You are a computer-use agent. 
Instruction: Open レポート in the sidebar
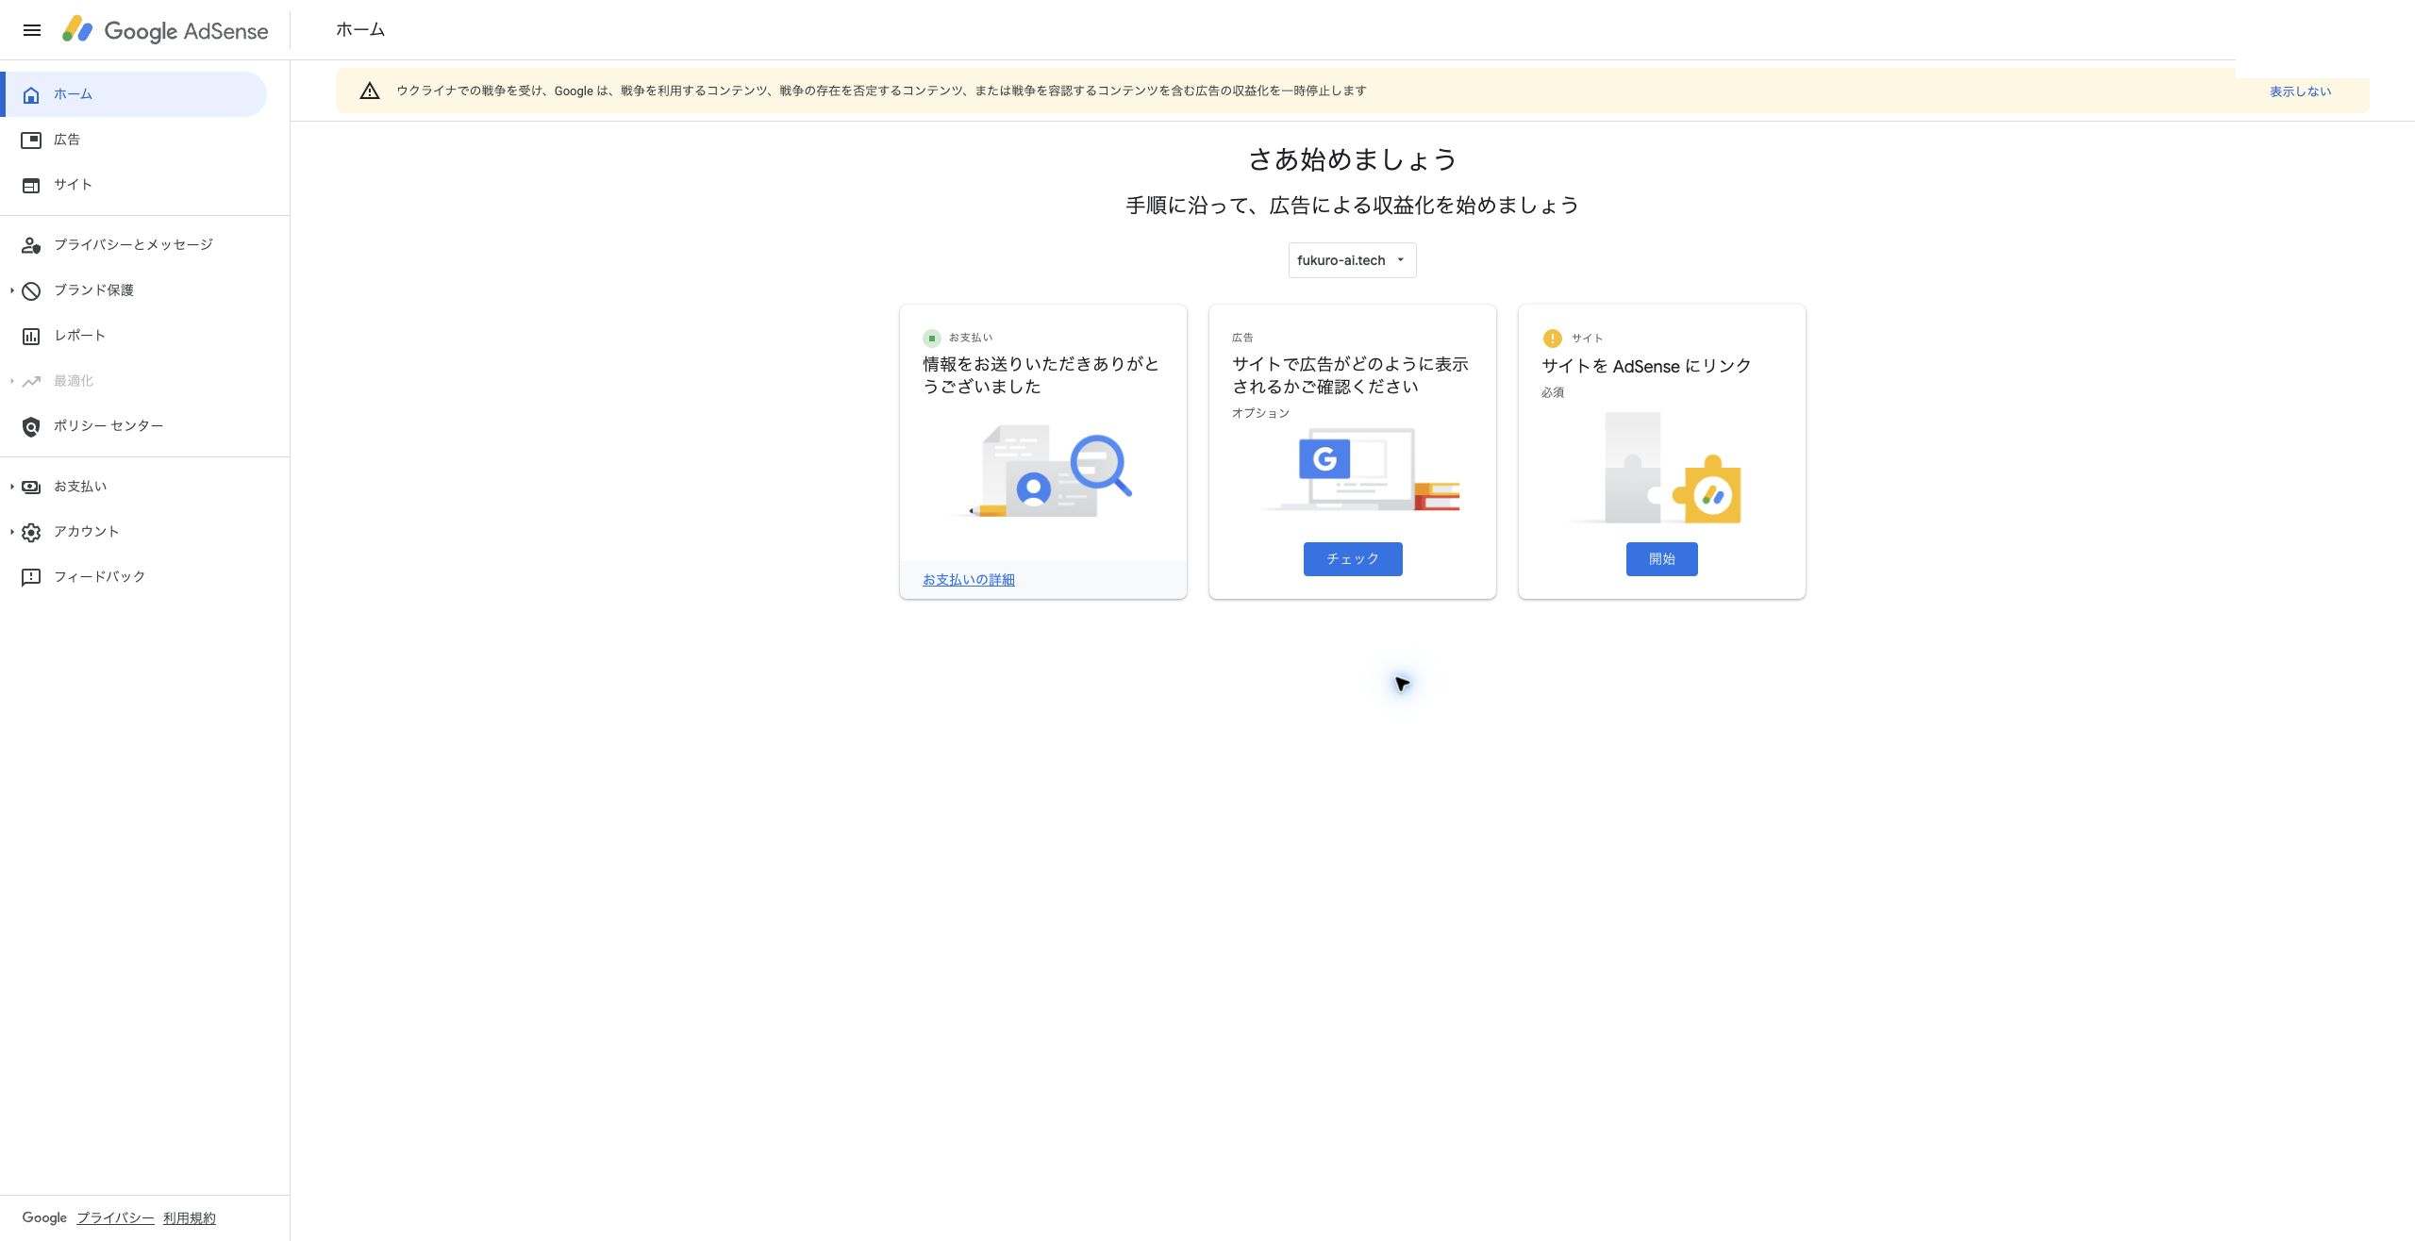coord(135,336)
